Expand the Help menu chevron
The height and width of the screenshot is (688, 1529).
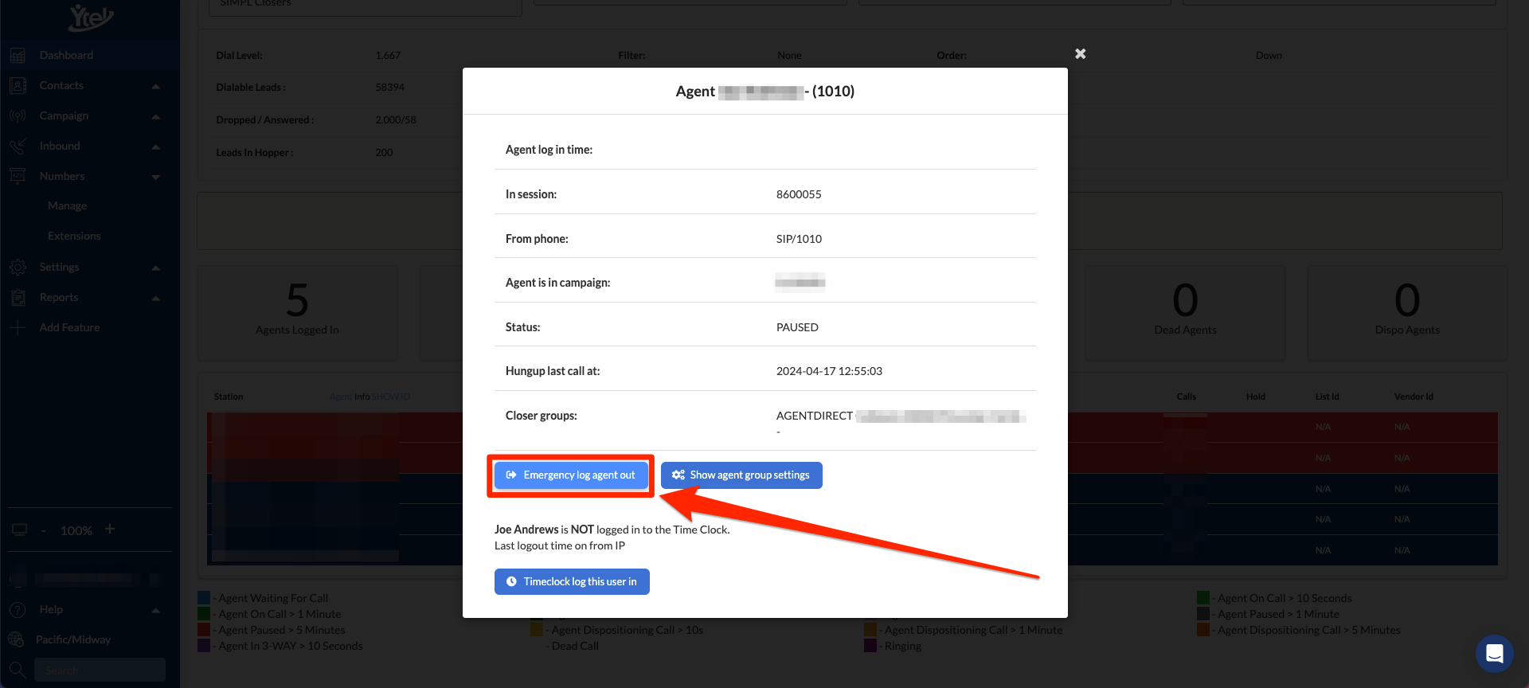pyautogui.click(x=156, y=610)
